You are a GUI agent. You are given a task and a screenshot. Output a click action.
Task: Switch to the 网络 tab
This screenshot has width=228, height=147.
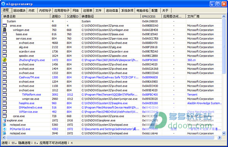click(76, 11)
